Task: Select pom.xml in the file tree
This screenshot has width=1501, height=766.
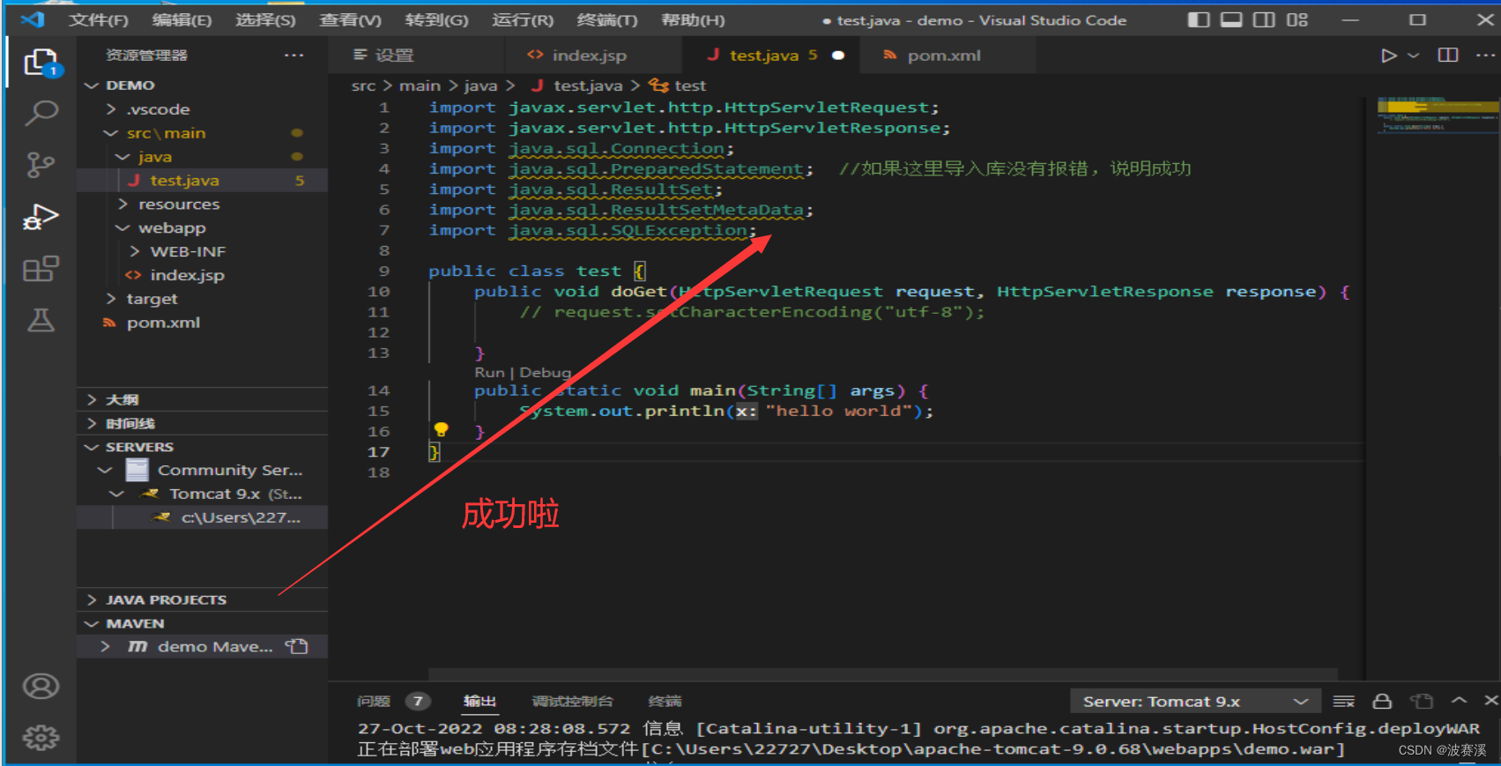Action: coord(203,324)
